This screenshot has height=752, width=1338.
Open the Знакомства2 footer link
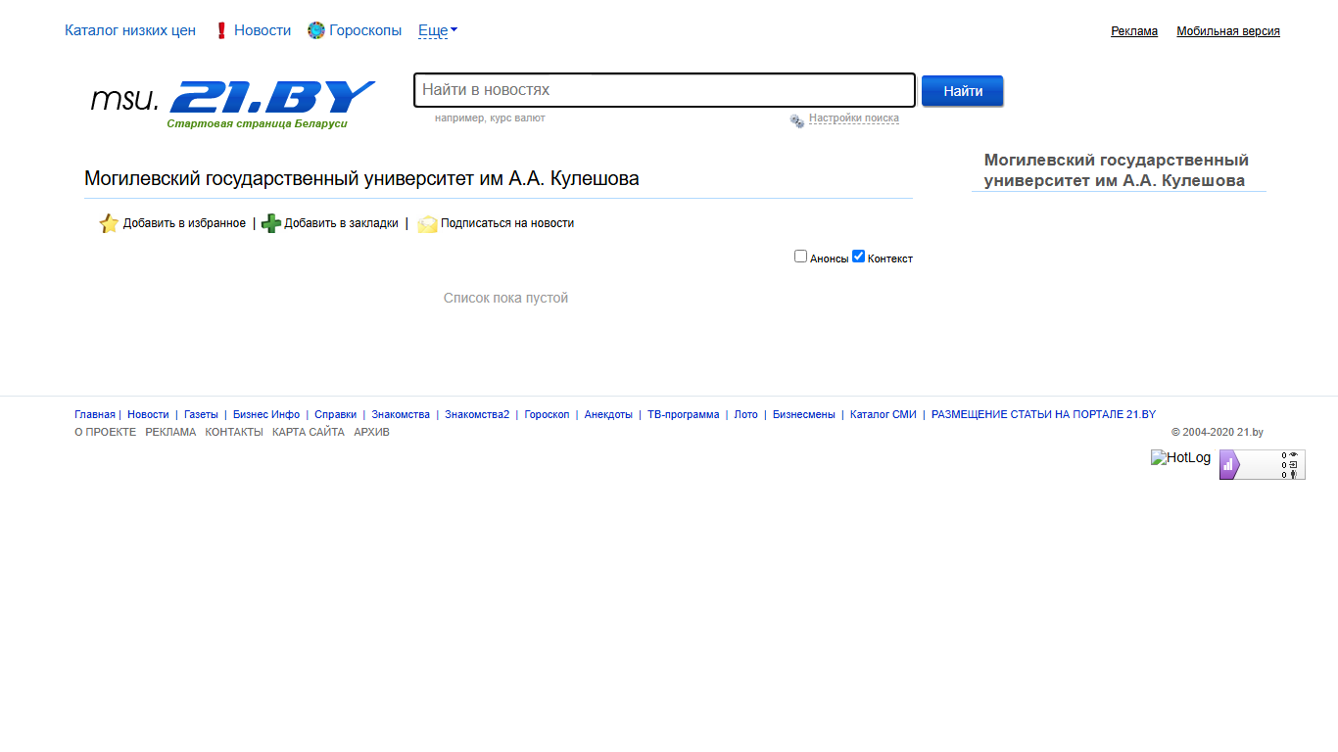[x=477, y=415]
